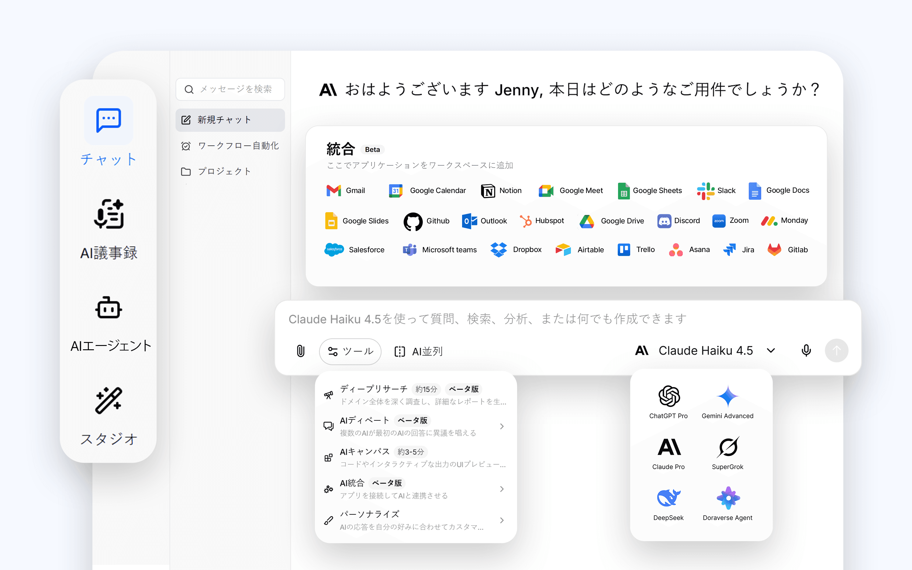This screenshot has height=570, width=912.
Task: Click the paperclip attachment icon
Action: point(300,351)
